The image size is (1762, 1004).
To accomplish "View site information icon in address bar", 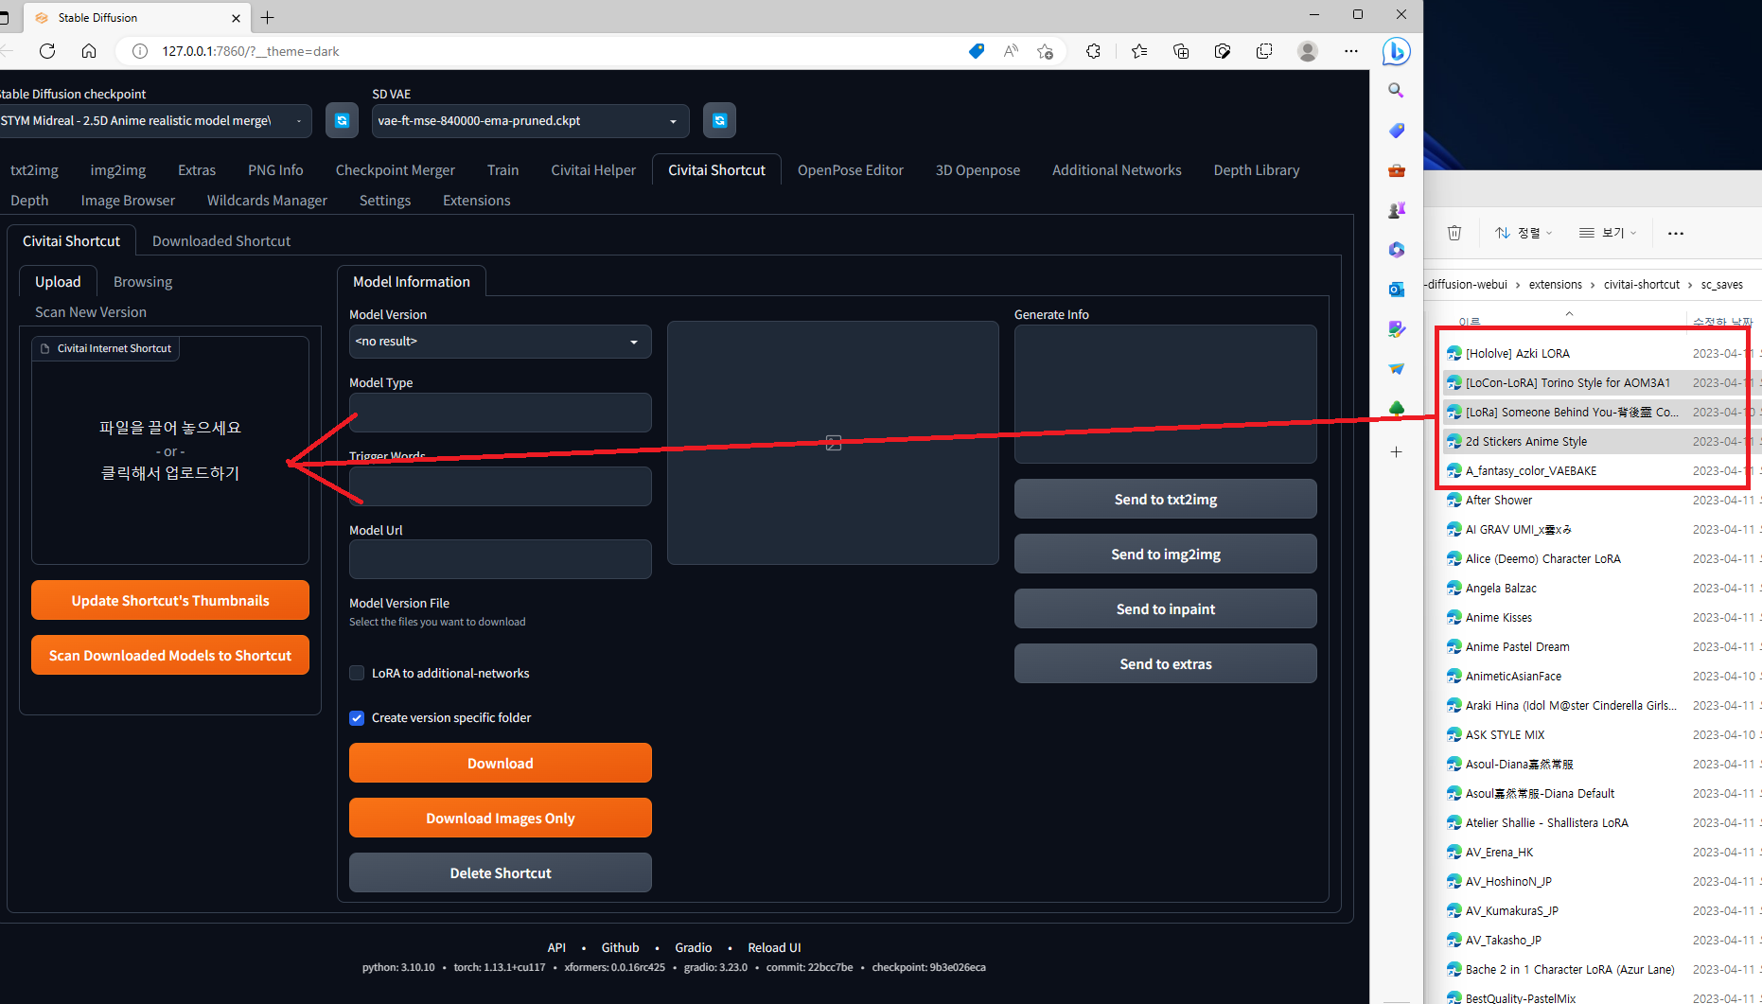I will pos(140,51).
